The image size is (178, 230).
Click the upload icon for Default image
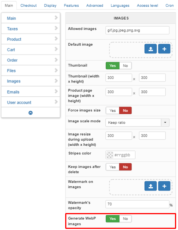click(151, 49)
